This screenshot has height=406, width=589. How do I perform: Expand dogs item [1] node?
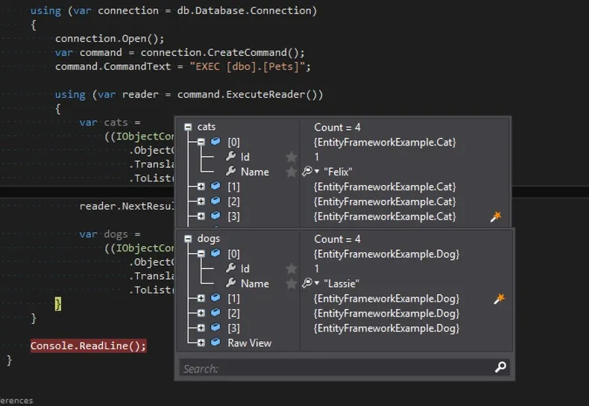pos(201,299)
